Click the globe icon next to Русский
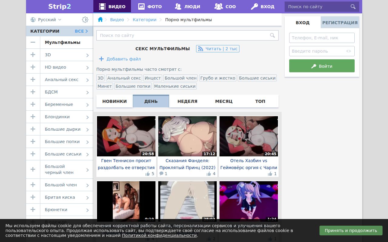The image size is (388, 242). tap(33, 20)
